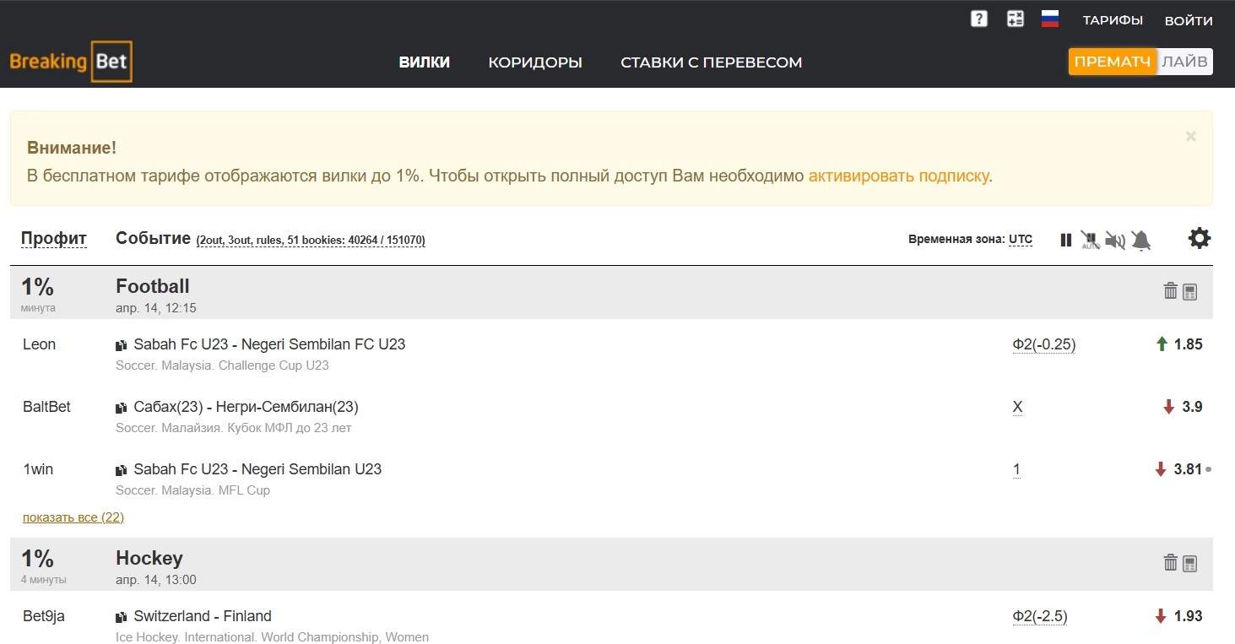Click trash icon in Hockey row
This screenshot has height=644, width=1235.
[x=1170, y=563]
